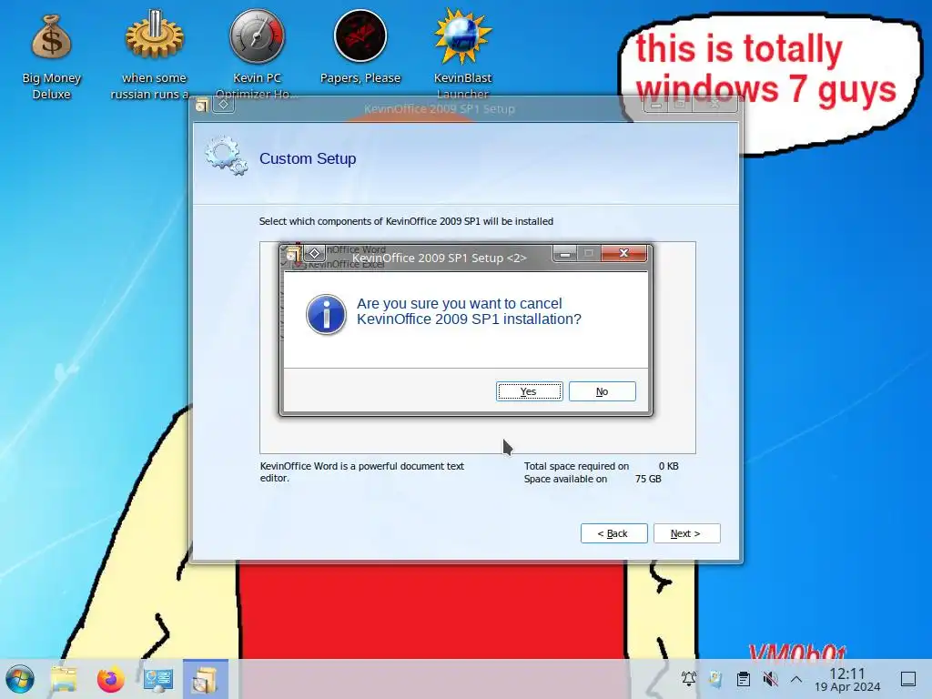
Task: Show hidden tray icons with the arrow
Action: pyautogui.click(x=796, y=679)
